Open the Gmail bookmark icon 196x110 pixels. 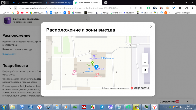pyautogui.click(x=27, y=13)
